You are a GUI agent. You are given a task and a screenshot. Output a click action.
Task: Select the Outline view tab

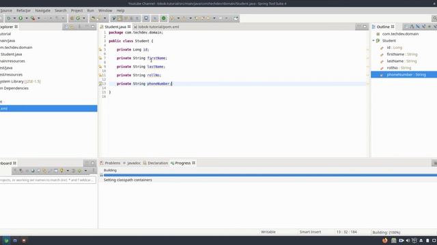tap(383, 27)
